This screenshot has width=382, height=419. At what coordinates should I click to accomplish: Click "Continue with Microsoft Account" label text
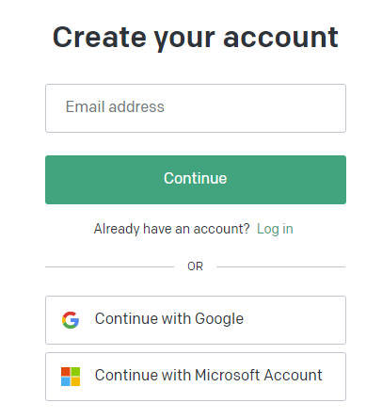(209, 375)
